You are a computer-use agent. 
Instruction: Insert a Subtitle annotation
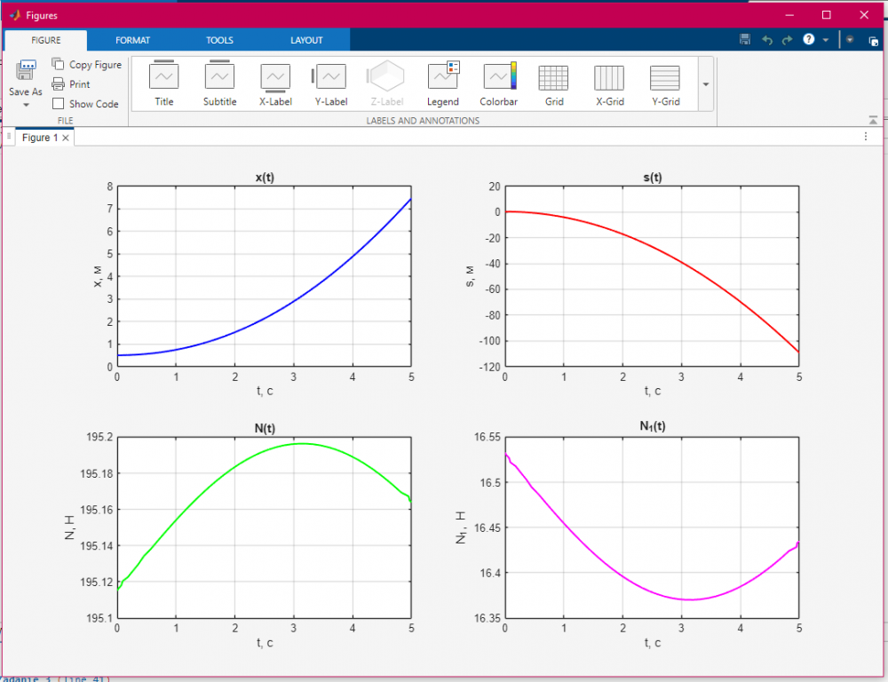click(219, 83)
